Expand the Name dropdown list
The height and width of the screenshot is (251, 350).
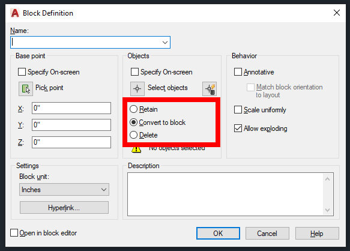coord(165,43)
